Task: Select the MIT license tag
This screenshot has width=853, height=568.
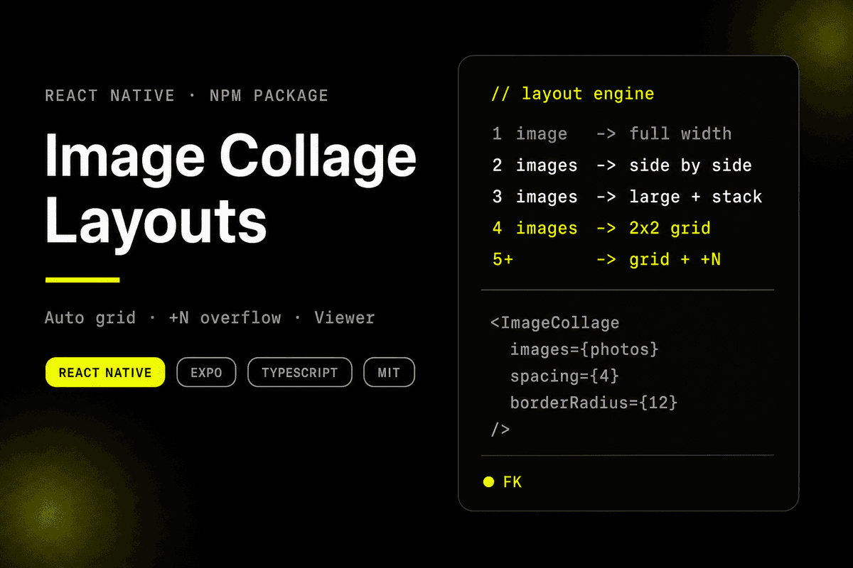Action: coord(389,373)
